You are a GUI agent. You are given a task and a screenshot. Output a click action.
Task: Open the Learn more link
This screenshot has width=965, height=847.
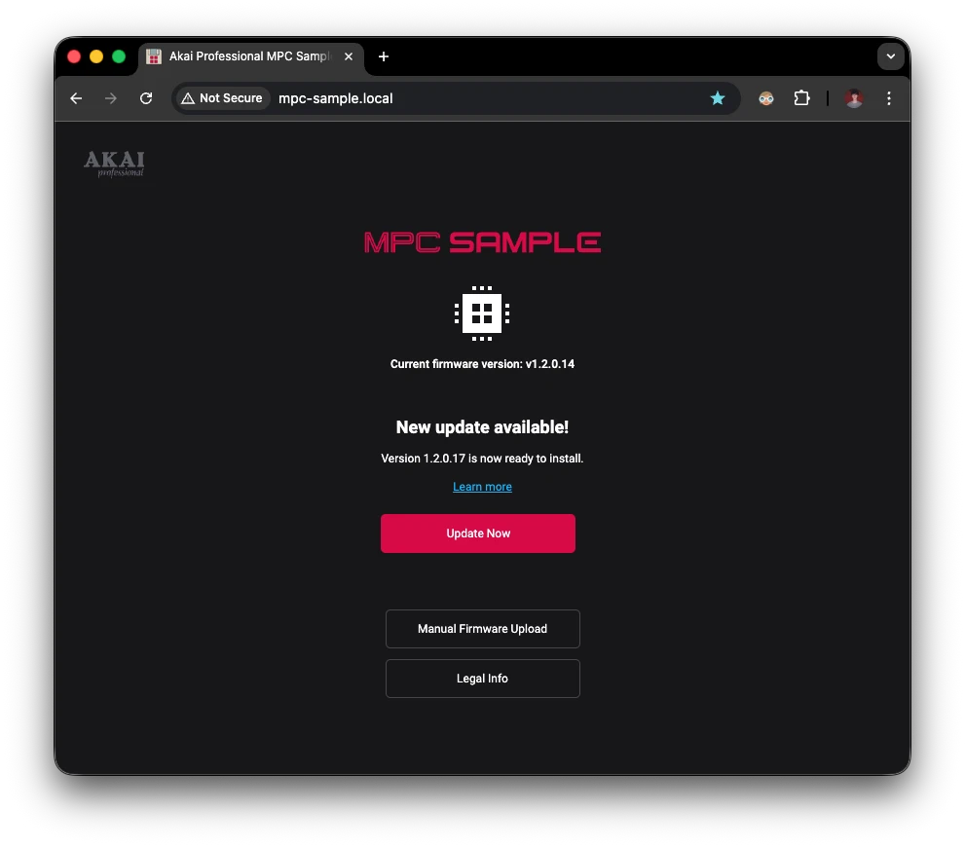(482, 487)
